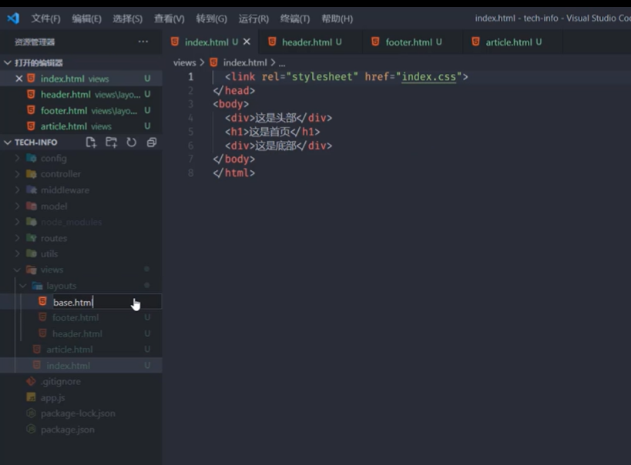Click the base.html file name input field
631x465 pixels.
pos(106,302)
